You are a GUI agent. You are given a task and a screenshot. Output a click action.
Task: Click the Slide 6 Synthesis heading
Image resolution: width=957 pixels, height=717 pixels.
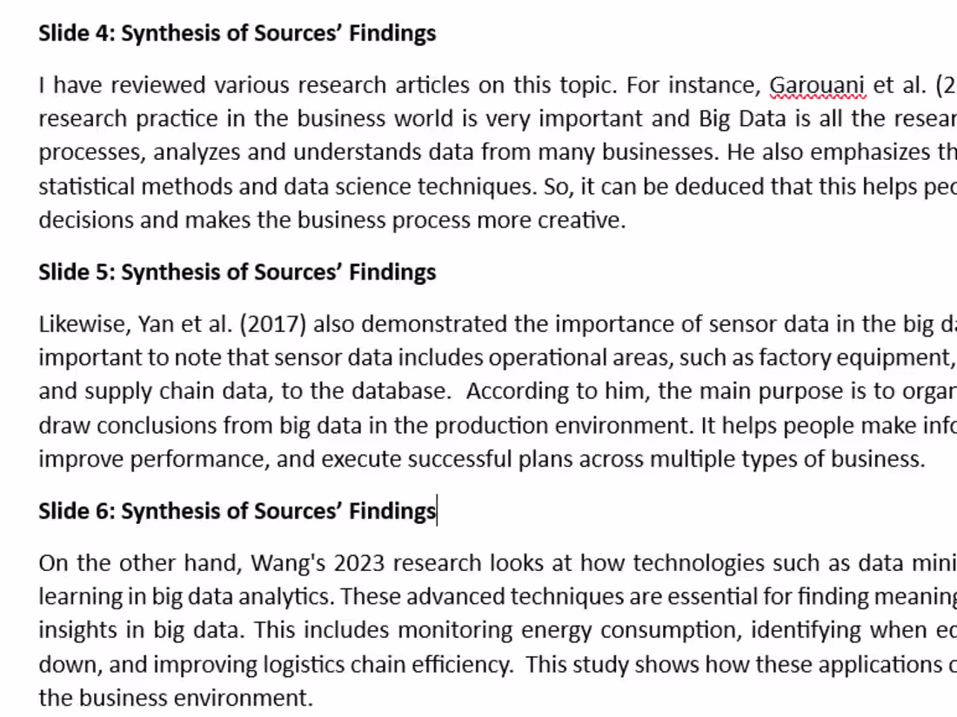[238, 511]
